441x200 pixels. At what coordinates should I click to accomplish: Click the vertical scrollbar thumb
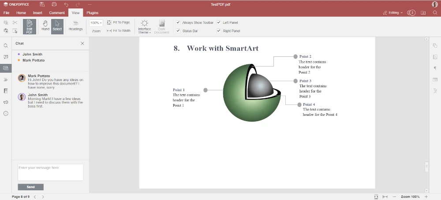(426, 166)
